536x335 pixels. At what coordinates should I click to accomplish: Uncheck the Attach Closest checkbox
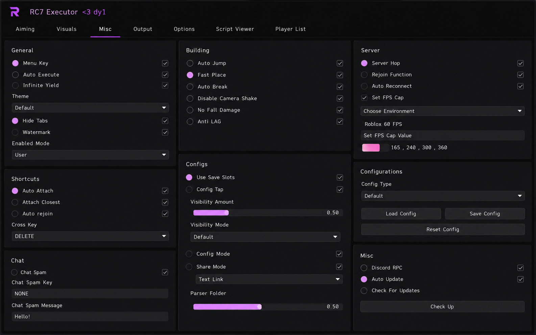pyautogui.click(x=165, y=202)
